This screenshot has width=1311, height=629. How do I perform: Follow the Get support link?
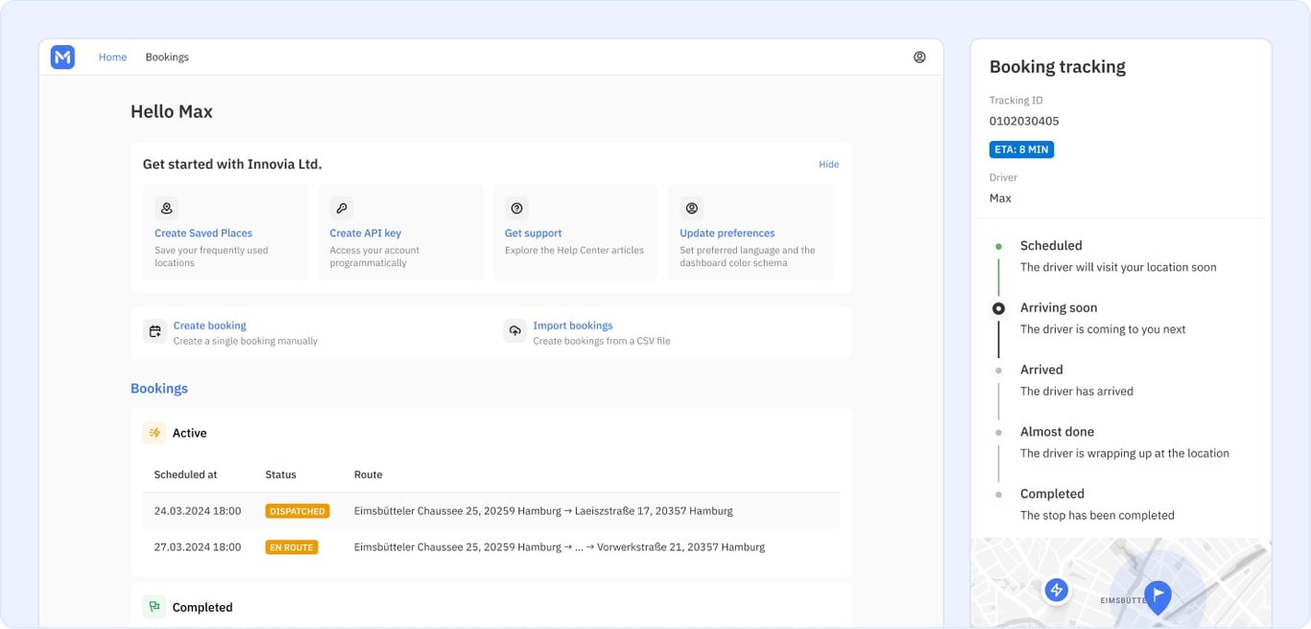click(x=534, y=233)
